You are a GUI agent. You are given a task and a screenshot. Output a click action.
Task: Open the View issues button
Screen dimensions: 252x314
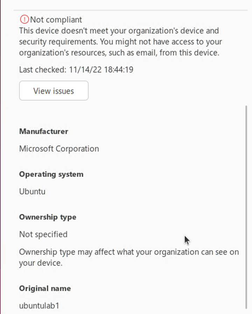coord(54,91)
